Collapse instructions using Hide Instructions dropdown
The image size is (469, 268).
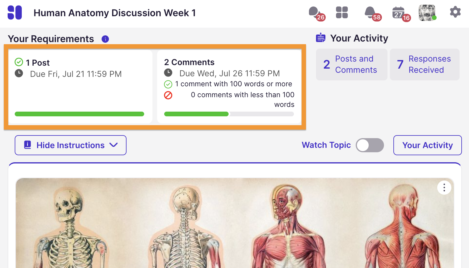coord(71,145)
